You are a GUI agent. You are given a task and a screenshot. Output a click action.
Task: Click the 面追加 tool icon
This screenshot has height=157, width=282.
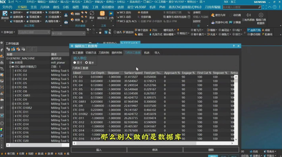click(x=128, y=32)
